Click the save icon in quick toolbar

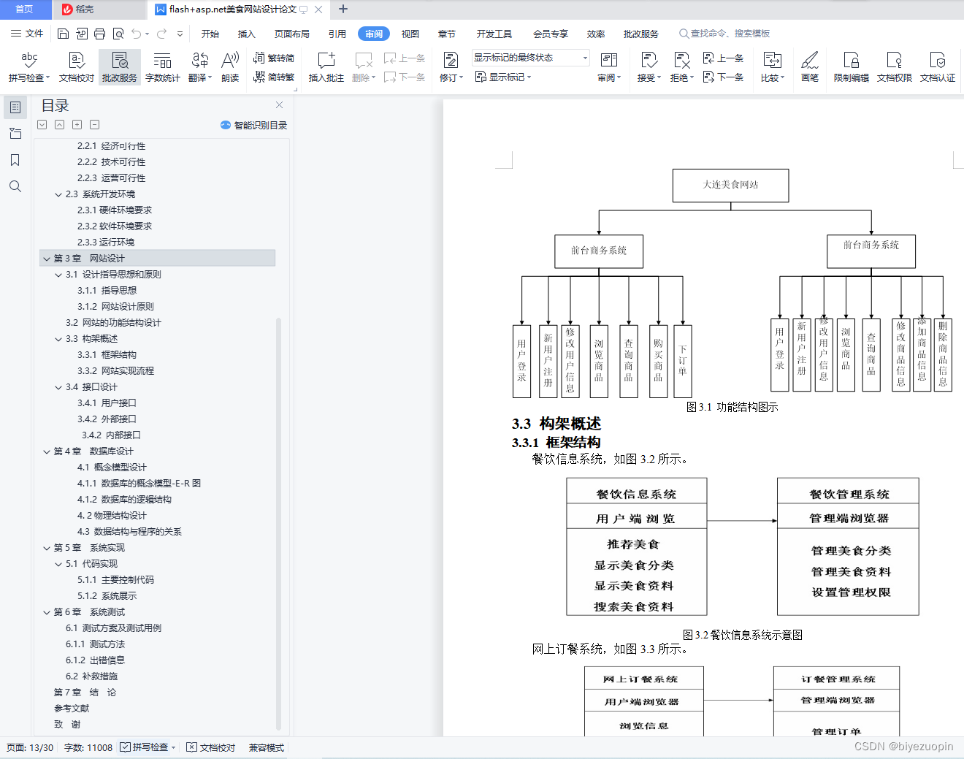point(63,34)
